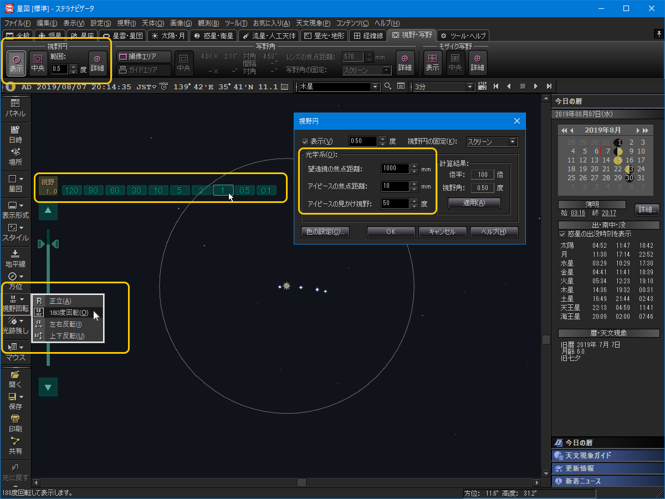Select field of view 10 preset
The image size is (665, 499).
pos(158,190)
